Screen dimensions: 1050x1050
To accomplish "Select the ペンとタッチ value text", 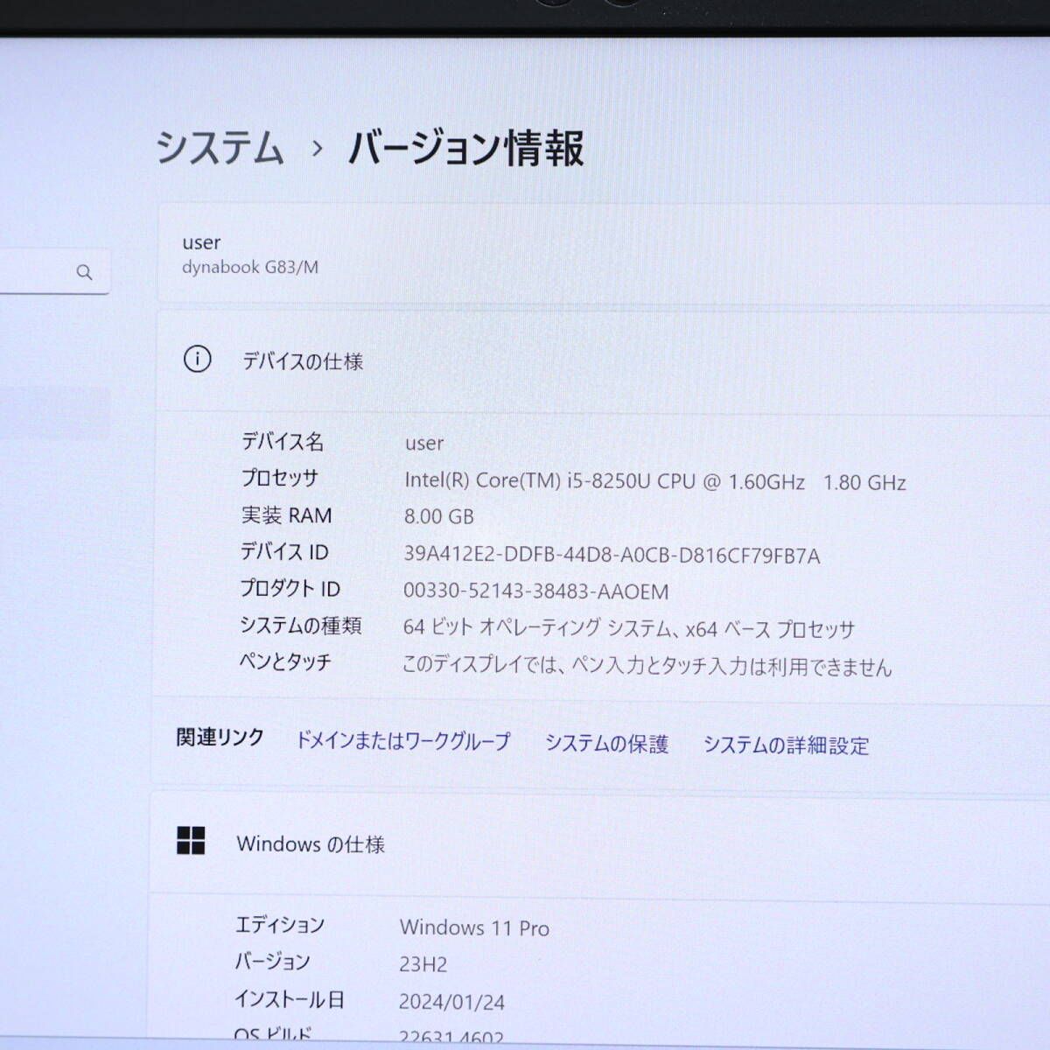I will pos(647,666).
